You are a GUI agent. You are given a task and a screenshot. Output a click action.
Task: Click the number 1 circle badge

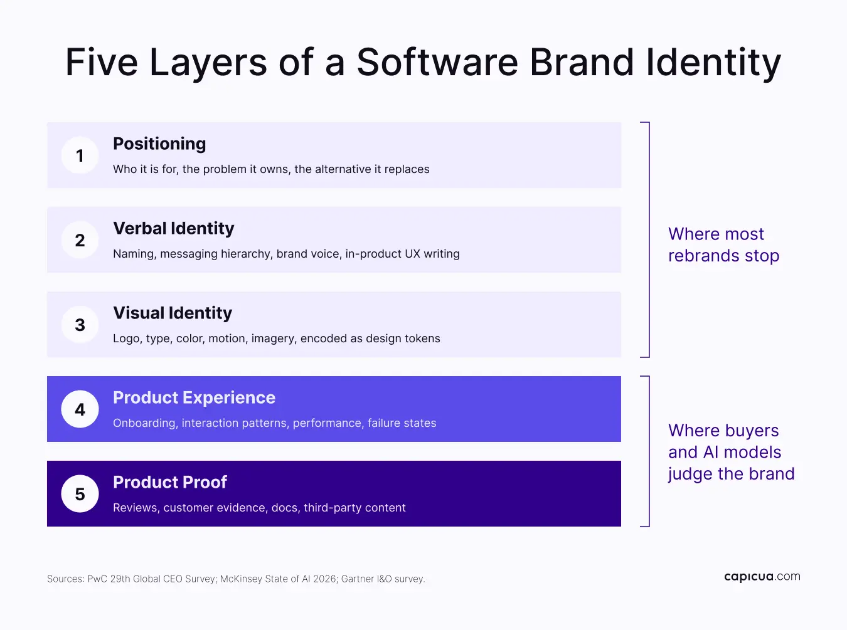point(80,155)
